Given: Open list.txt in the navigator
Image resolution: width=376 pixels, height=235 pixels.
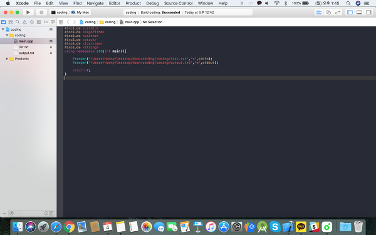Looking at the screenshot, I should pos(28,47).
